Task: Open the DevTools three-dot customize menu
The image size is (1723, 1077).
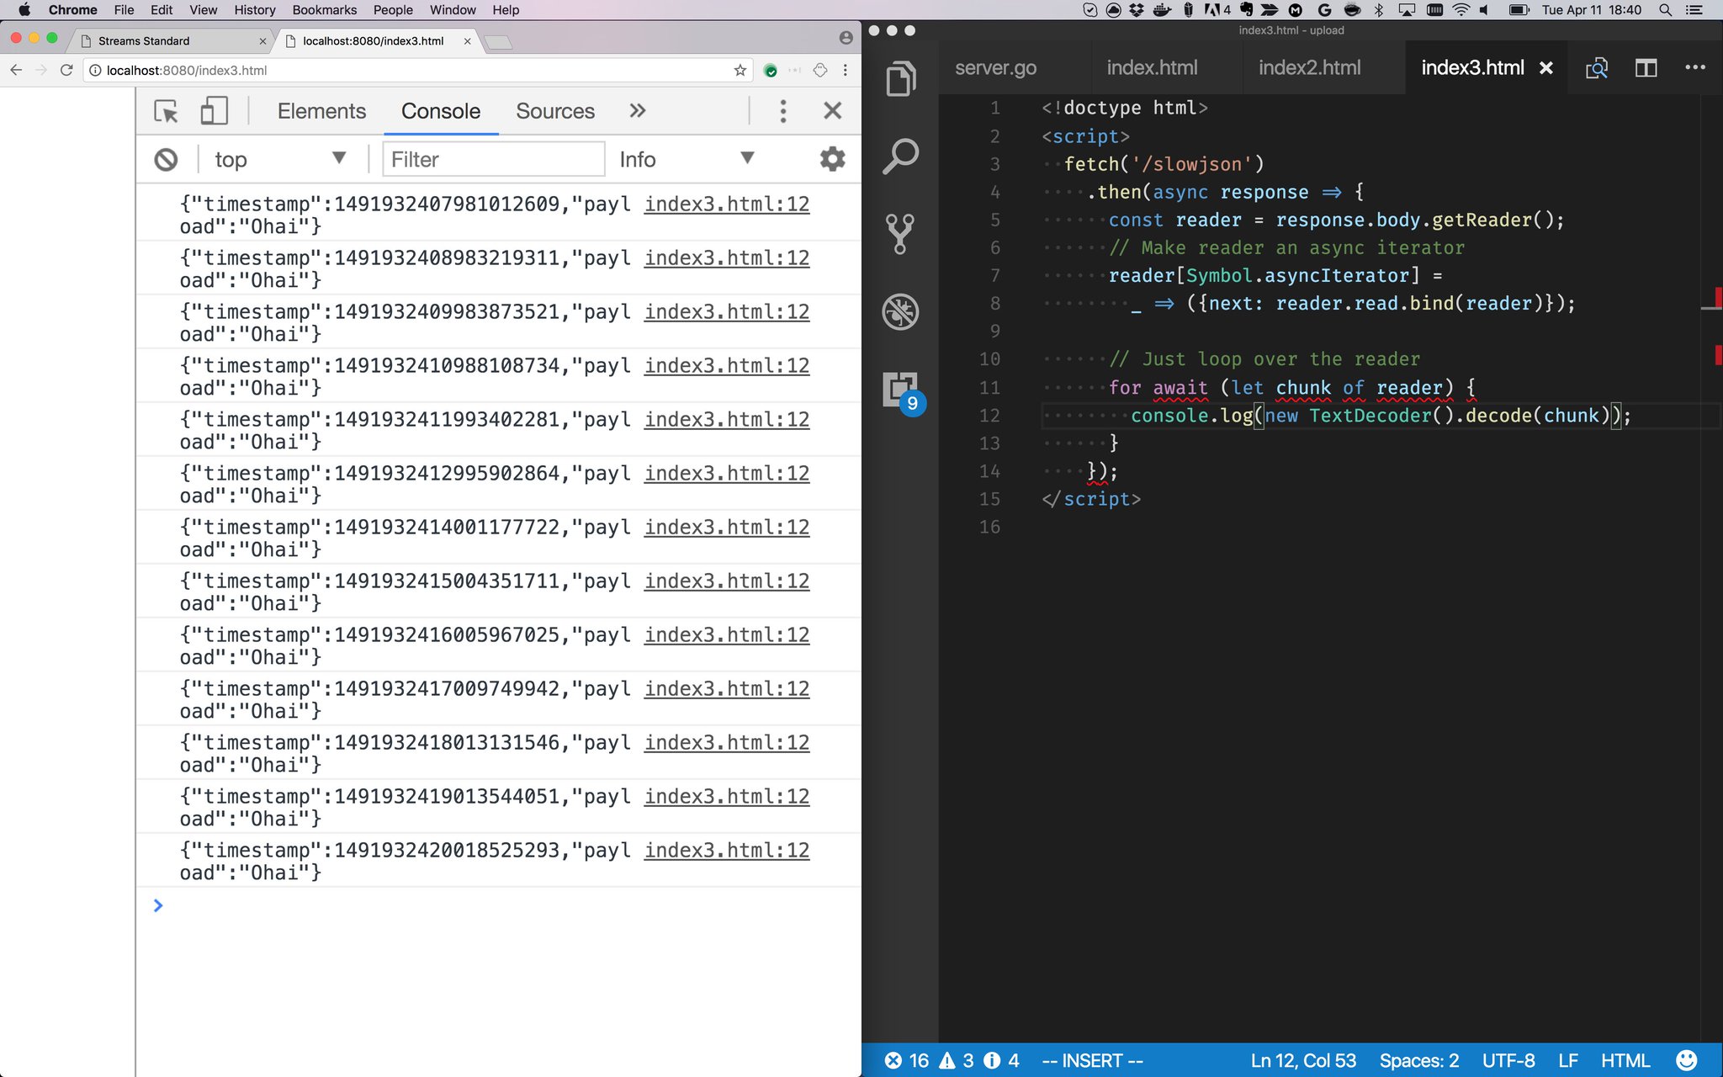Action: tap(783, 111)
